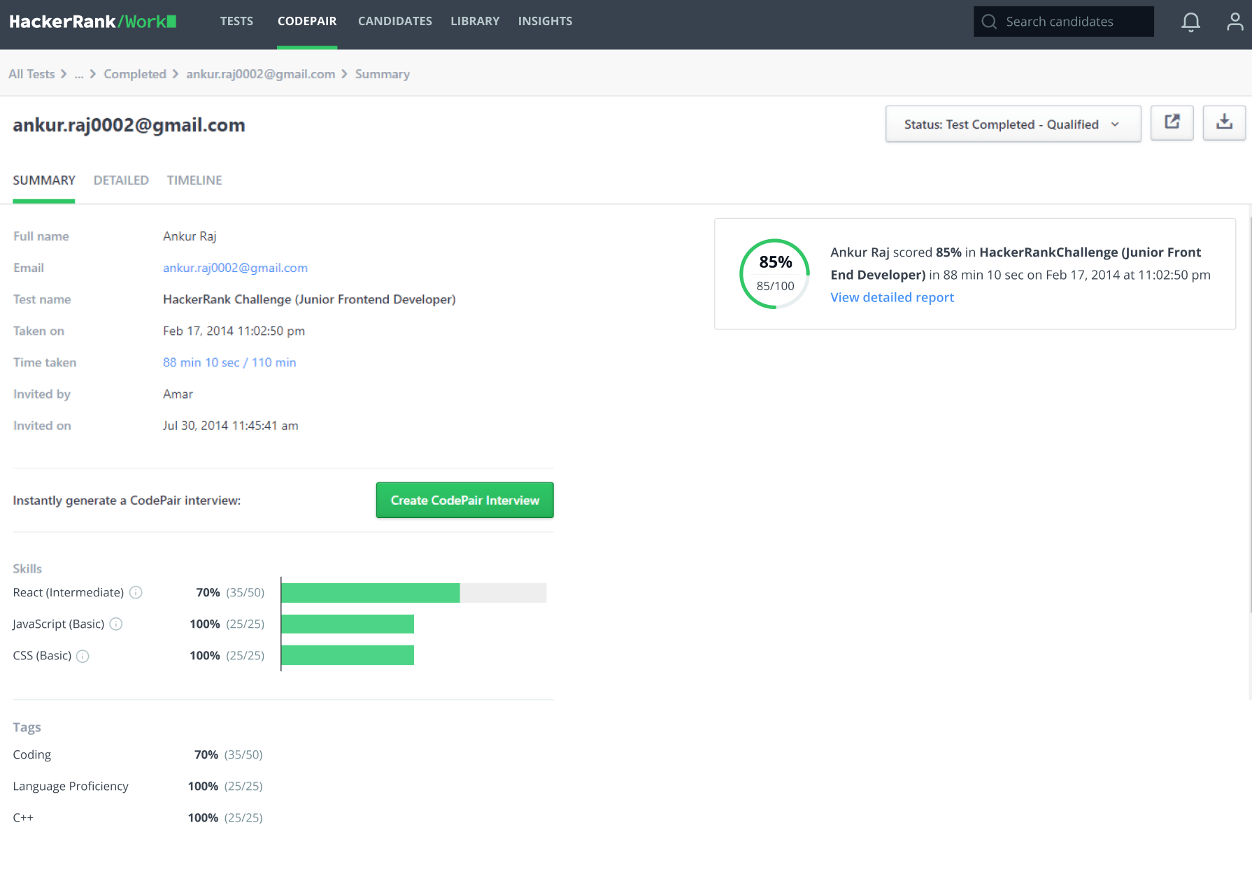Screen dimensions: 1252x874
Task: Focus the Search candidates field
Action: click(x=1063, y=22)
